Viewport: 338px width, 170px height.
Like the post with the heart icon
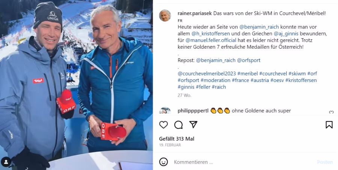tap(163, 125)
